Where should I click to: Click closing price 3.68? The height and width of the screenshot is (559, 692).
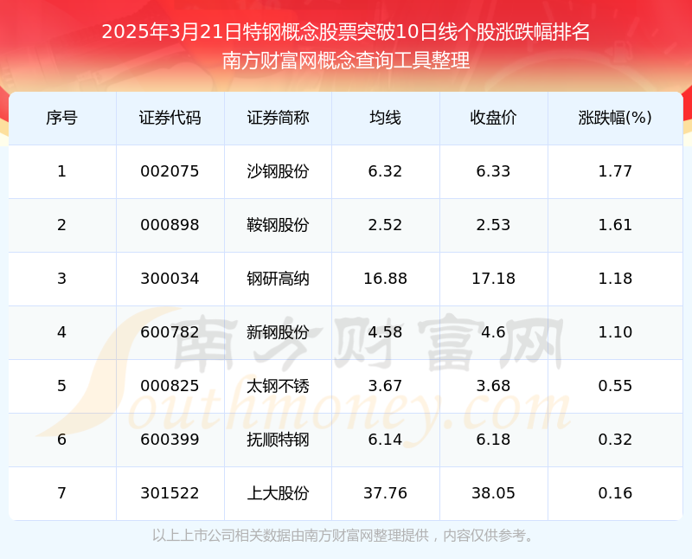[493, 386]
